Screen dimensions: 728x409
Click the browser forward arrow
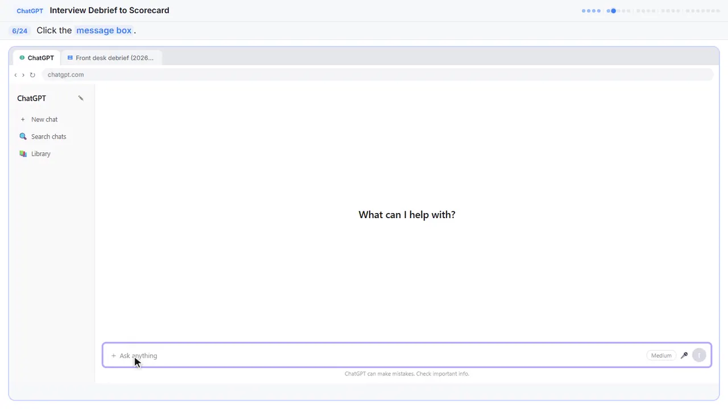pyautogui.click(x=23, y=74)
